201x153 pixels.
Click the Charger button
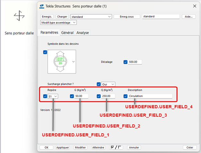pyautogui.click(x=62, y=17)
